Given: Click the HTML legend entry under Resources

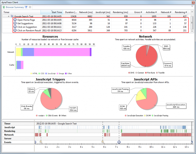Looking at the screenshot, I should click(x=34, y=74).
